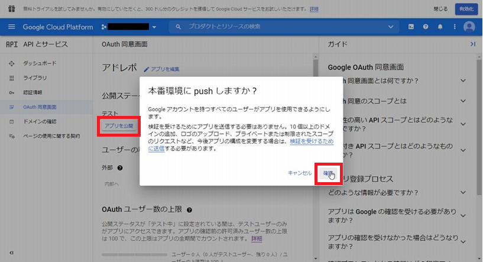Click the アプリを公開 button
Viewport: 483px width, 262px height.
coord(119,126)
